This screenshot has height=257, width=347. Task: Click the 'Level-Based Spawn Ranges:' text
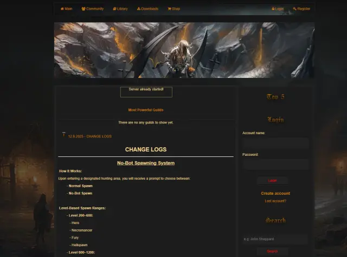coord(82,208)
